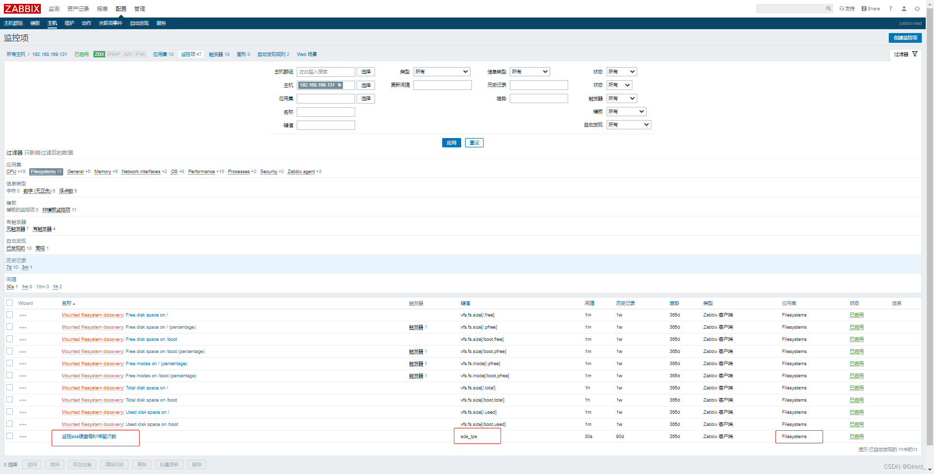Open 自动发现规则 2 link
Viewport: 934px width, 474px height.
[x=273, y=54]
